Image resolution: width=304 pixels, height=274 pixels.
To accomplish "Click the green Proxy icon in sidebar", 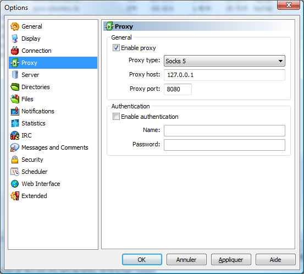I will pyautogui.click(x=15, y=63).
